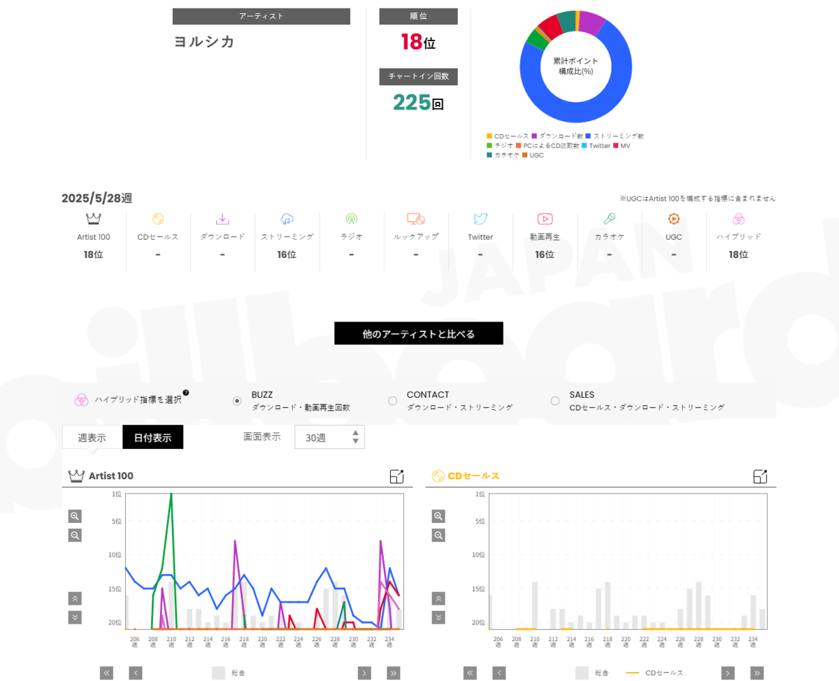
Task: Toggle 総合 legend under Artist 100 chart
Action: [x=229, y=673]
